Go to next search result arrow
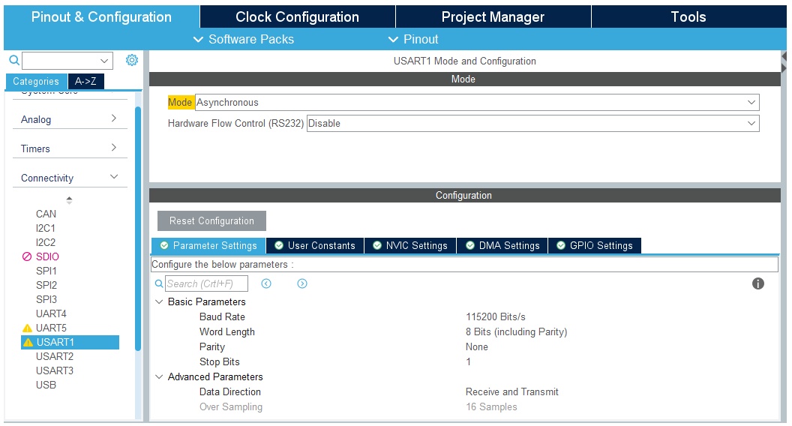Viewport: 792px width, 426px height. [302, 283]
